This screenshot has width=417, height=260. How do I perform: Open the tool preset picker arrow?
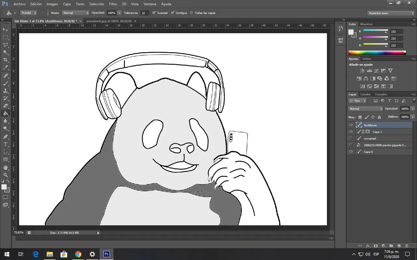pyautogui.click(x=15, y=13)
